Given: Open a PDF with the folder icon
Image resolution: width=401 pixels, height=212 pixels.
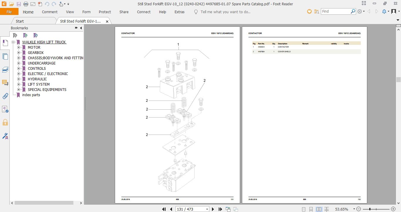Looking at the screenshot, I should [x=11, y=4].
